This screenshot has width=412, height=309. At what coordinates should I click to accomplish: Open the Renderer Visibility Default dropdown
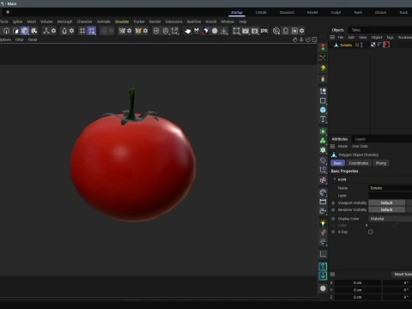(x=386, y=209)
